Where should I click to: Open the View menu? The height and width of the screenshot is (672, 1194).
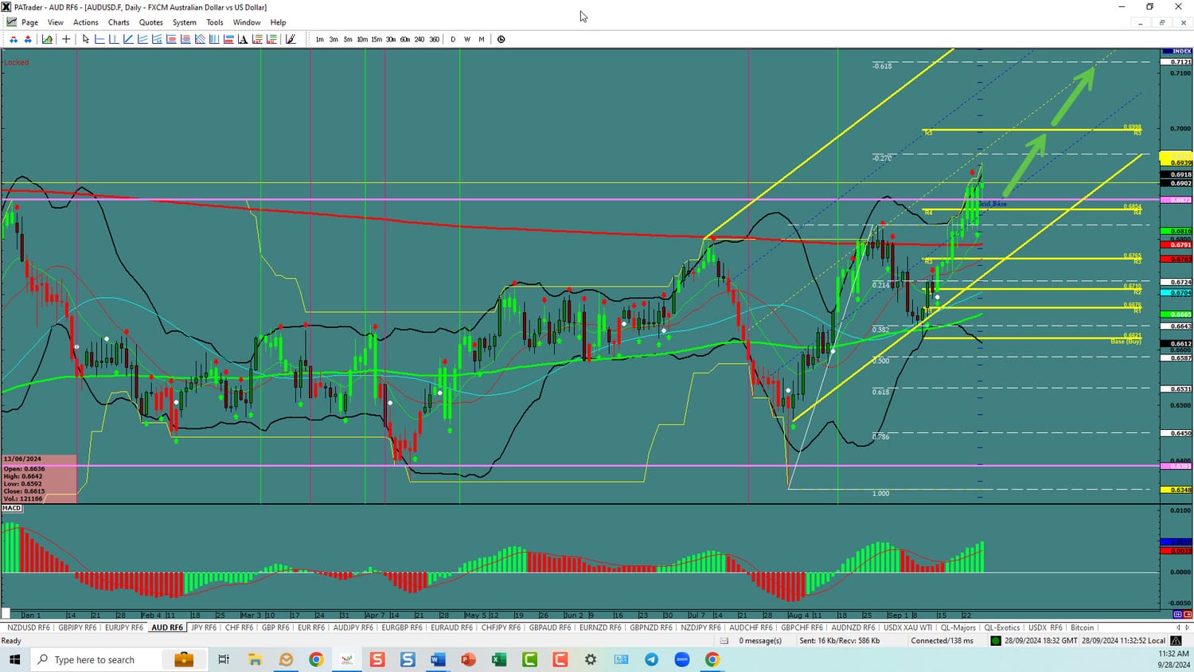tap(56, 22)
